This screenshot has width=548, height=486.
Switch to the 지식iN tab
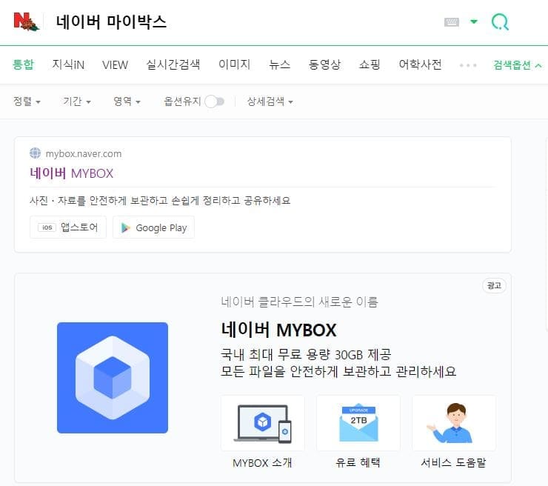tap(68, 64)
